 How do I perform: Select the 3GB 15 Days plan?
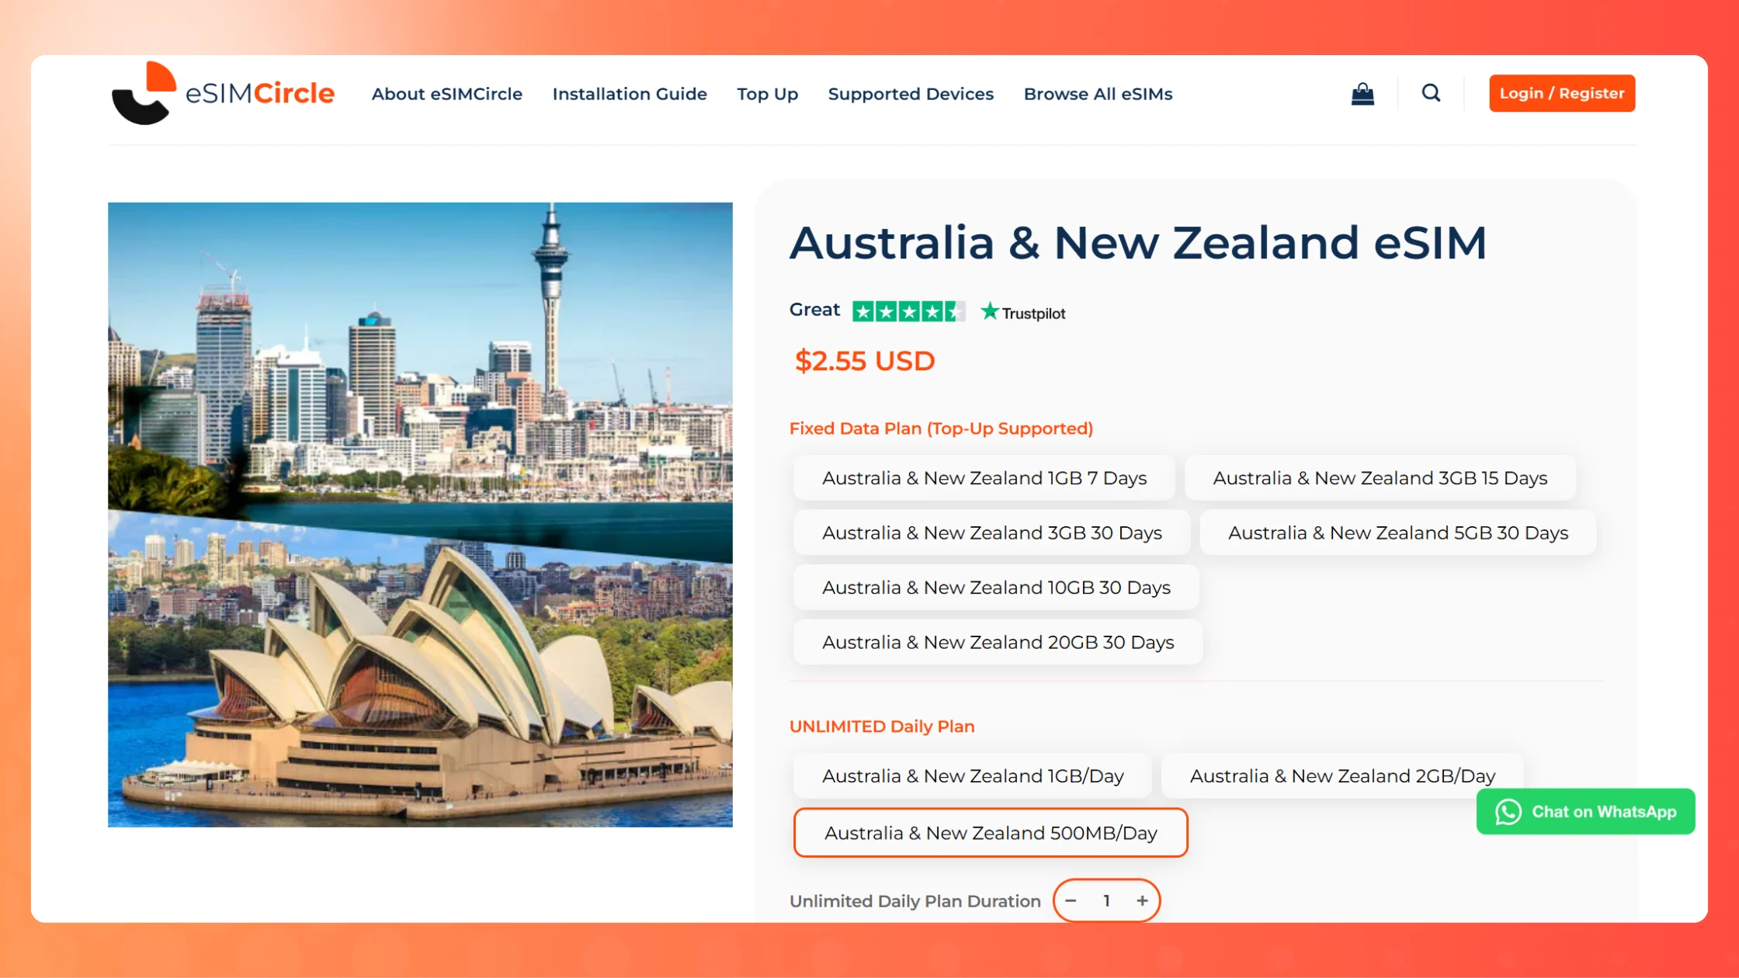point(1380,478)
